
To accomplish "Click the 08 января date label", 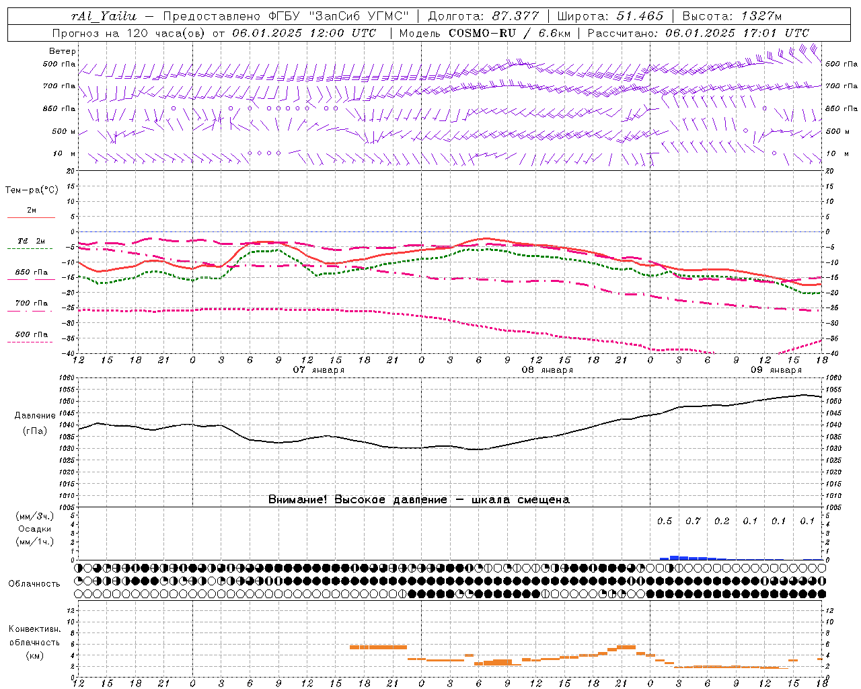I will pyautogui.click(x=548, y=370).
